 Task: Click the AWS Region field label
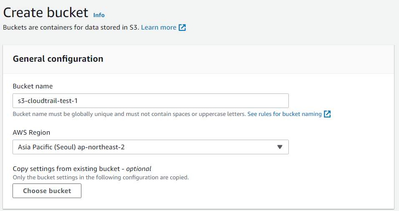pyautogui.click(x=31, y=133)
